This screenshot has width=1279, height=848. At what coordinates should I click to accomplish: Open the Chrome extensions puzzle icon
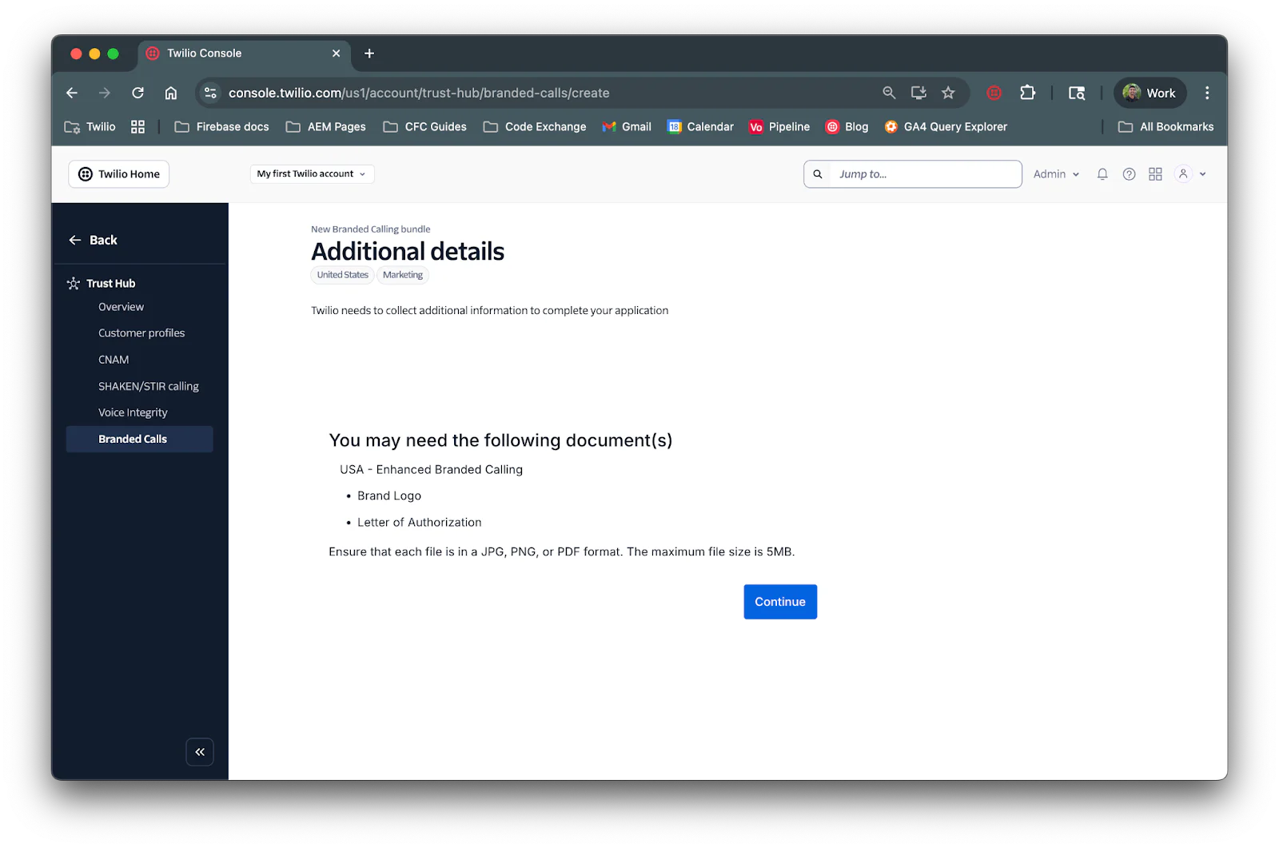[1027, 93]
